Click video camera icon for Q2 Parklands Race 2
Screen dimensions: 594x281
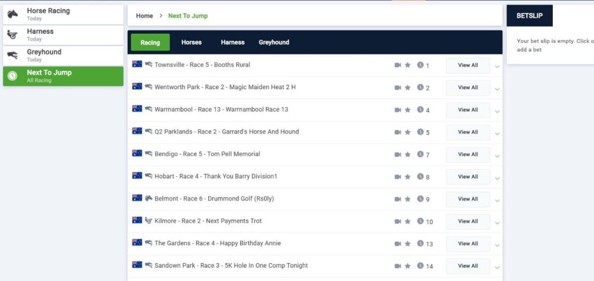(x=397, y=132)
